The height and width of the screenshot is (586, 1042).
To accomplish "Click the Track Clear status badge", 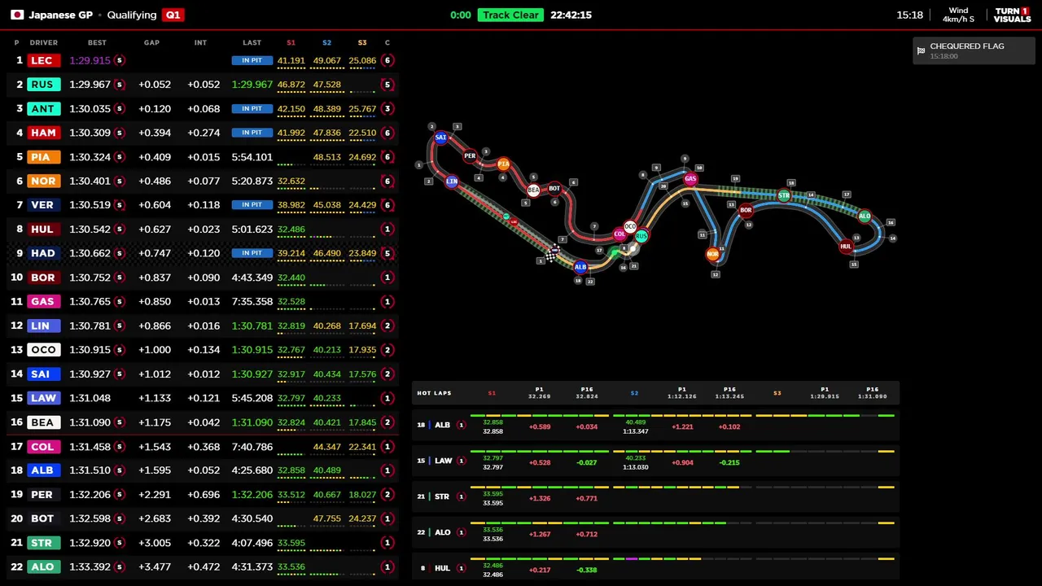I will coord(510,15).
